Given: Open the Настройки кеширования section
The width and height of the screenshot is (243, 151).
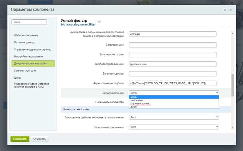Looking at the screenshot, I should click(29, 56).
